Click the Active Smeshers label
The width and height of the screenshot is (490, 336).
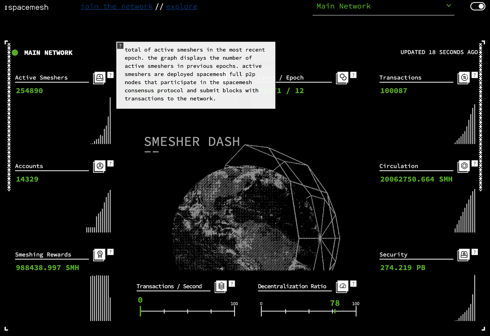(x=41, y=77)
